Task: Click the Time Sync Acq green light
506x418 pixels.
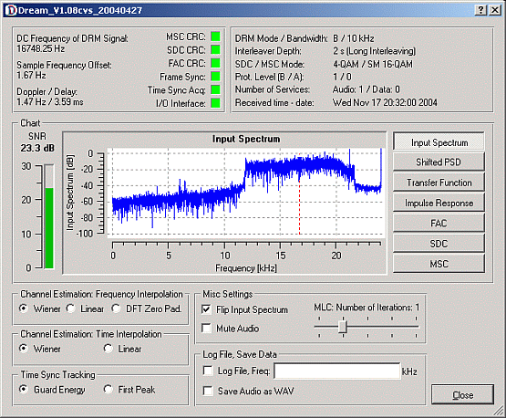Action: (215, 89)
